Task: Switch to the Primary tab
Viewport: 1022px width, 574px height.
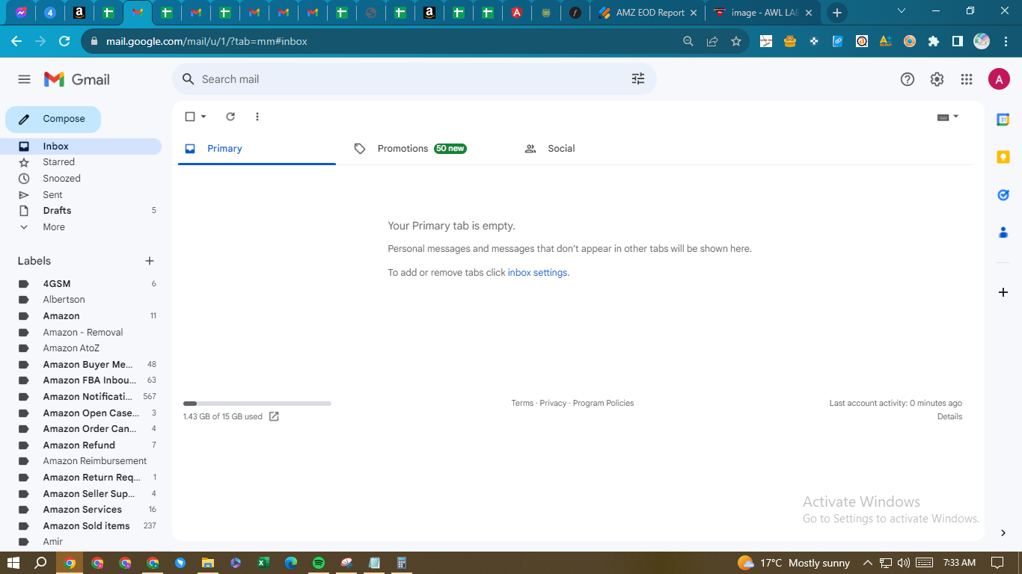Action: (x=257, y=149)
